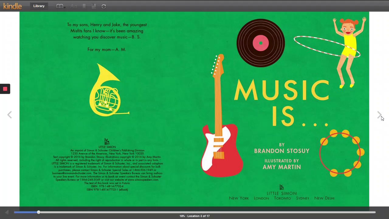389x219 pixels.
Task: Open the Library view
Action: click(x=39, y=6)
